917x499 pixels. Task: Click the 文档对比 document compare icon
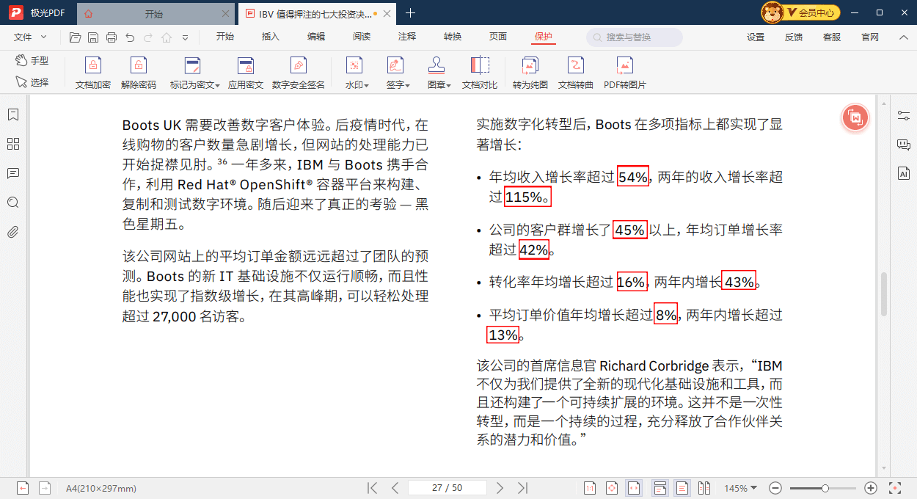pos(480,66)
